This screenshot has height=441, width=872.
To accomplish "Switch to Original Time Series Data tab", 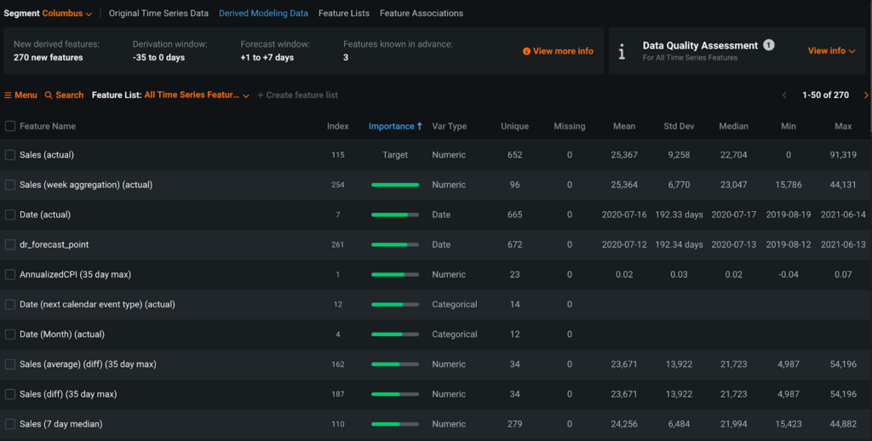I will click(158, 14).
